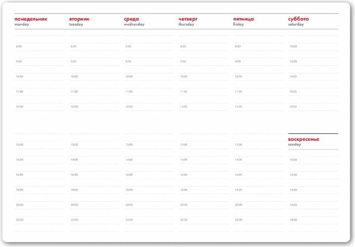The image size is (355, 247).
Task: Click Tuesday's 20:00 entry line
Action: coord(94,205)
